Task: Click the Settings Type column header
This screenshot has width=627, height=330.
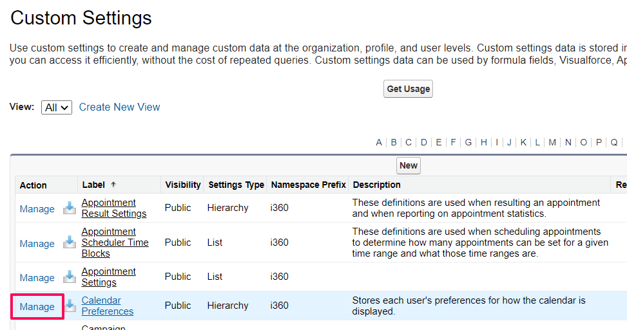Action: [x=236, y=185]
